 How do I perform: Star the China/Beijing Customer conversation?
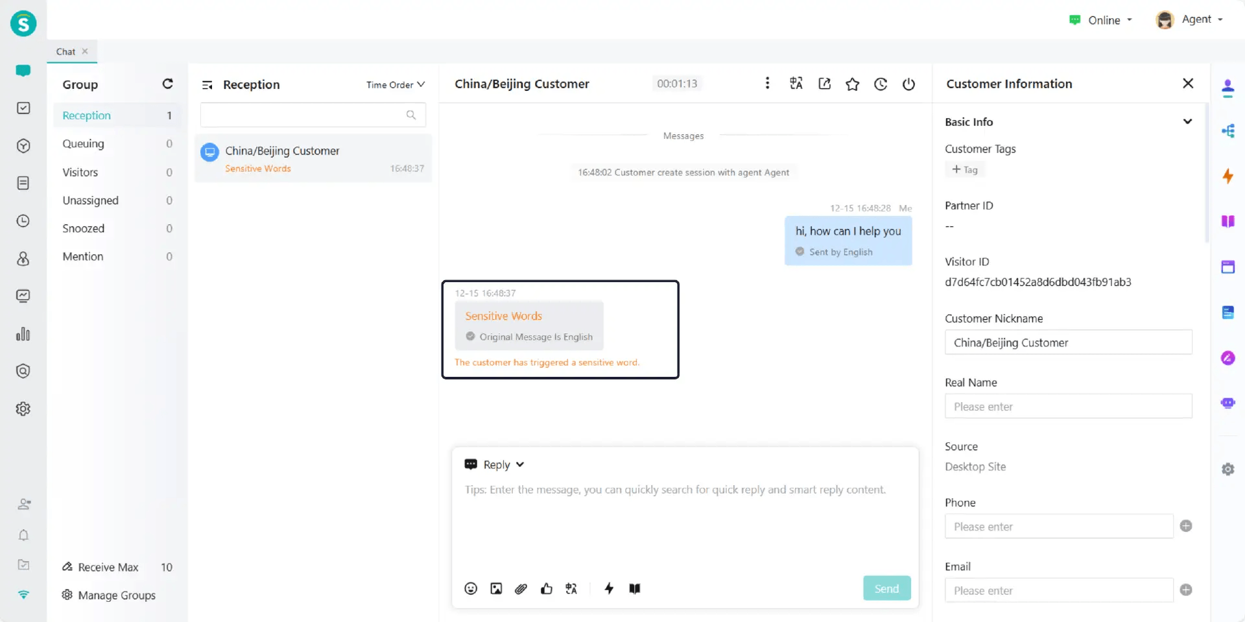coord(852,84)
